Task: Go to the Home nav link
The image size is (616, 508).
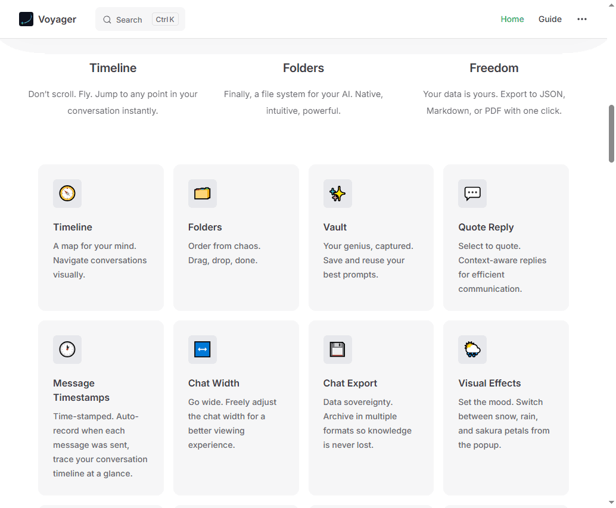Action: pyautogui.click(x=512, y=19)
